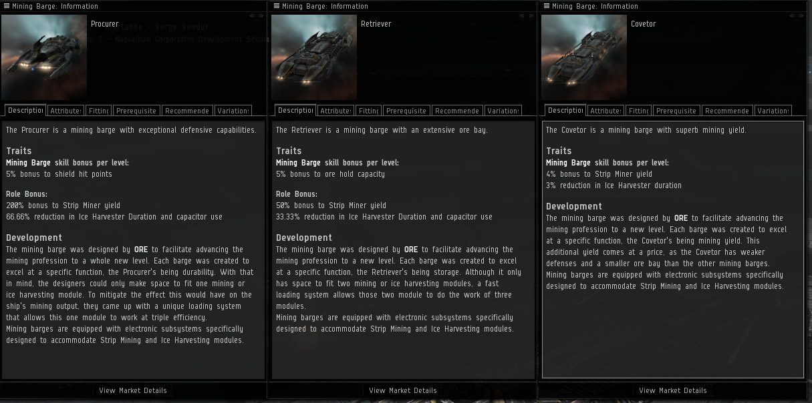Click the Retriever ship thumbnail
This screenshot has width=812, height=403.
[x=314, y=57]
